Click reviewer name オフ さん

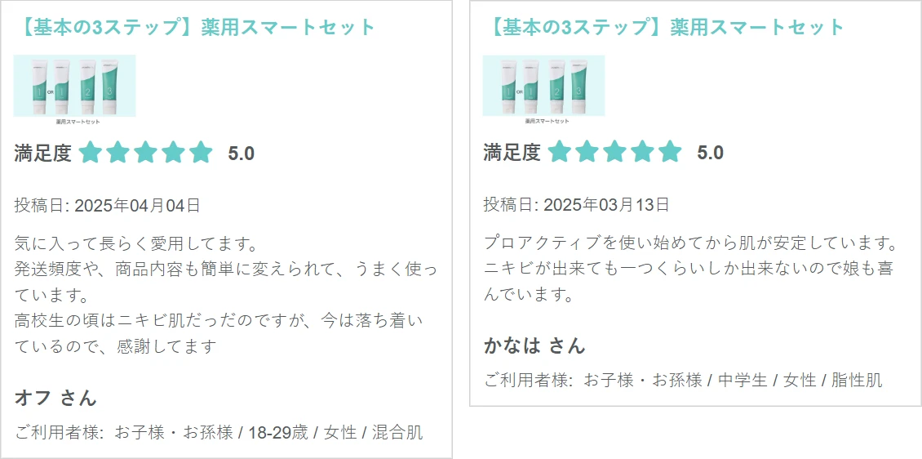(55, 398)
